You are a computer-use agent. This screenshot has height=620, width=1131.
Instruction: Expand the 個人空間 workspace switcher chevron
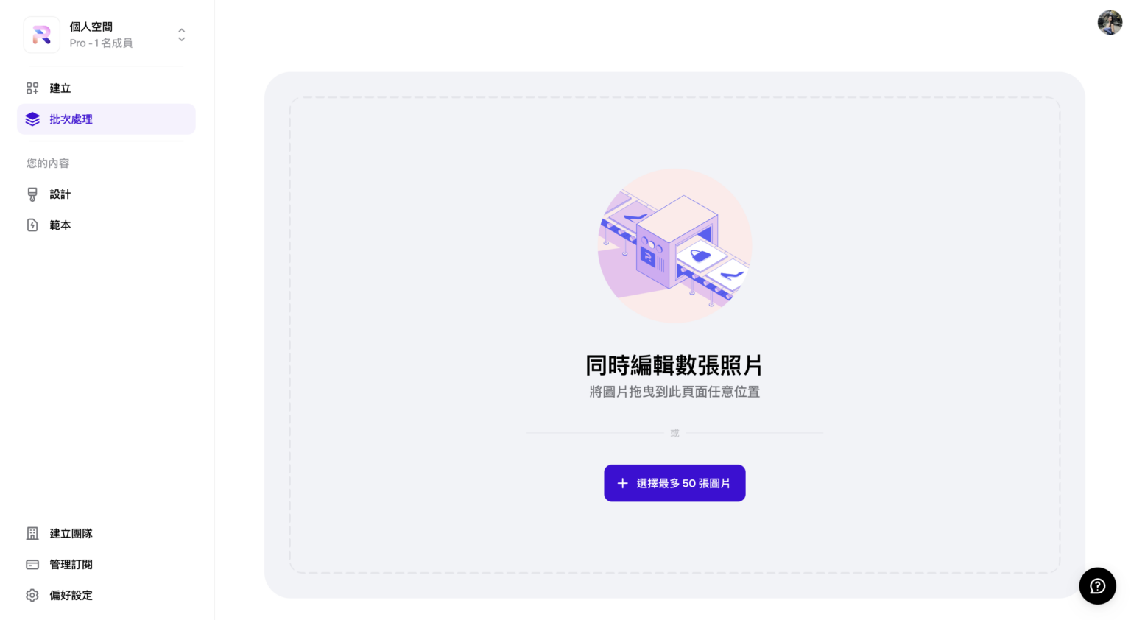tap(181, 35)
